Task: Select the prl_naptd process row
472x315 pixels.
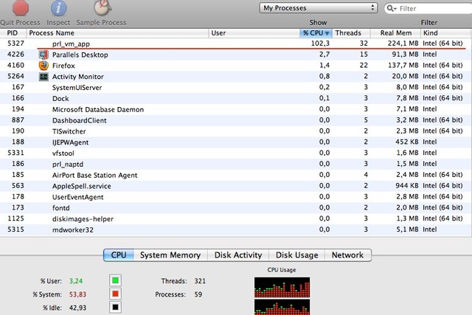Action: 236,164
